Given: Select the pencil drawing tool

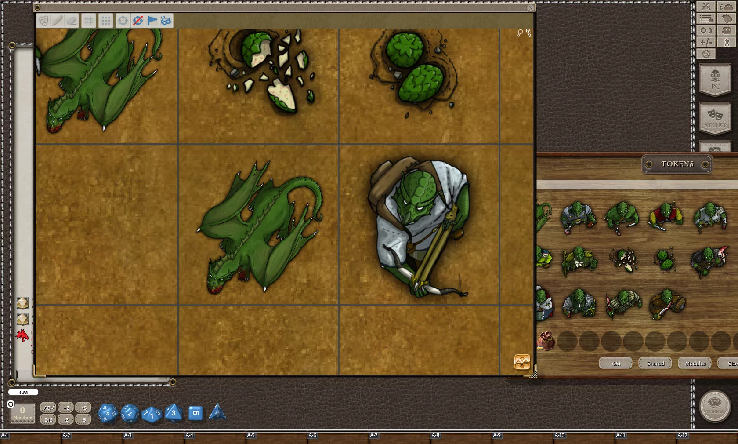Looking at the screenshot, I should pyautogui.click(x=58, y=21).
